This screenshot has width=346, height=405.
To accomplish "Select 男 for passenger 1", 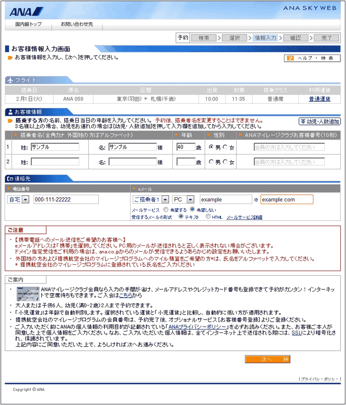I will pos(211,147).
